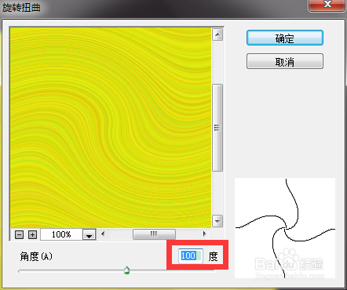Click the twirl curve diagram thumbnail
This screenshot has width=347, height=290.
pos(285,228)
